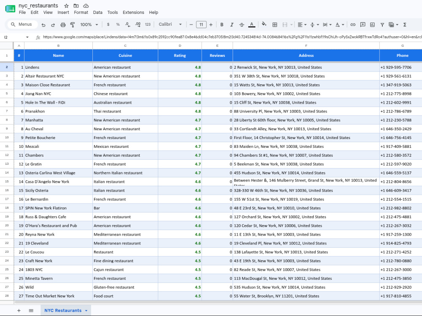
Task: Increase decimal places
Action: click(x=138, y=24)
